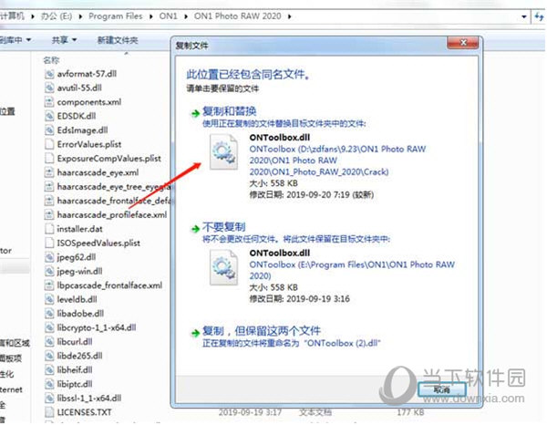Select the jpeg62.dll file name
The image size is (547, 425).
(76, 257)
